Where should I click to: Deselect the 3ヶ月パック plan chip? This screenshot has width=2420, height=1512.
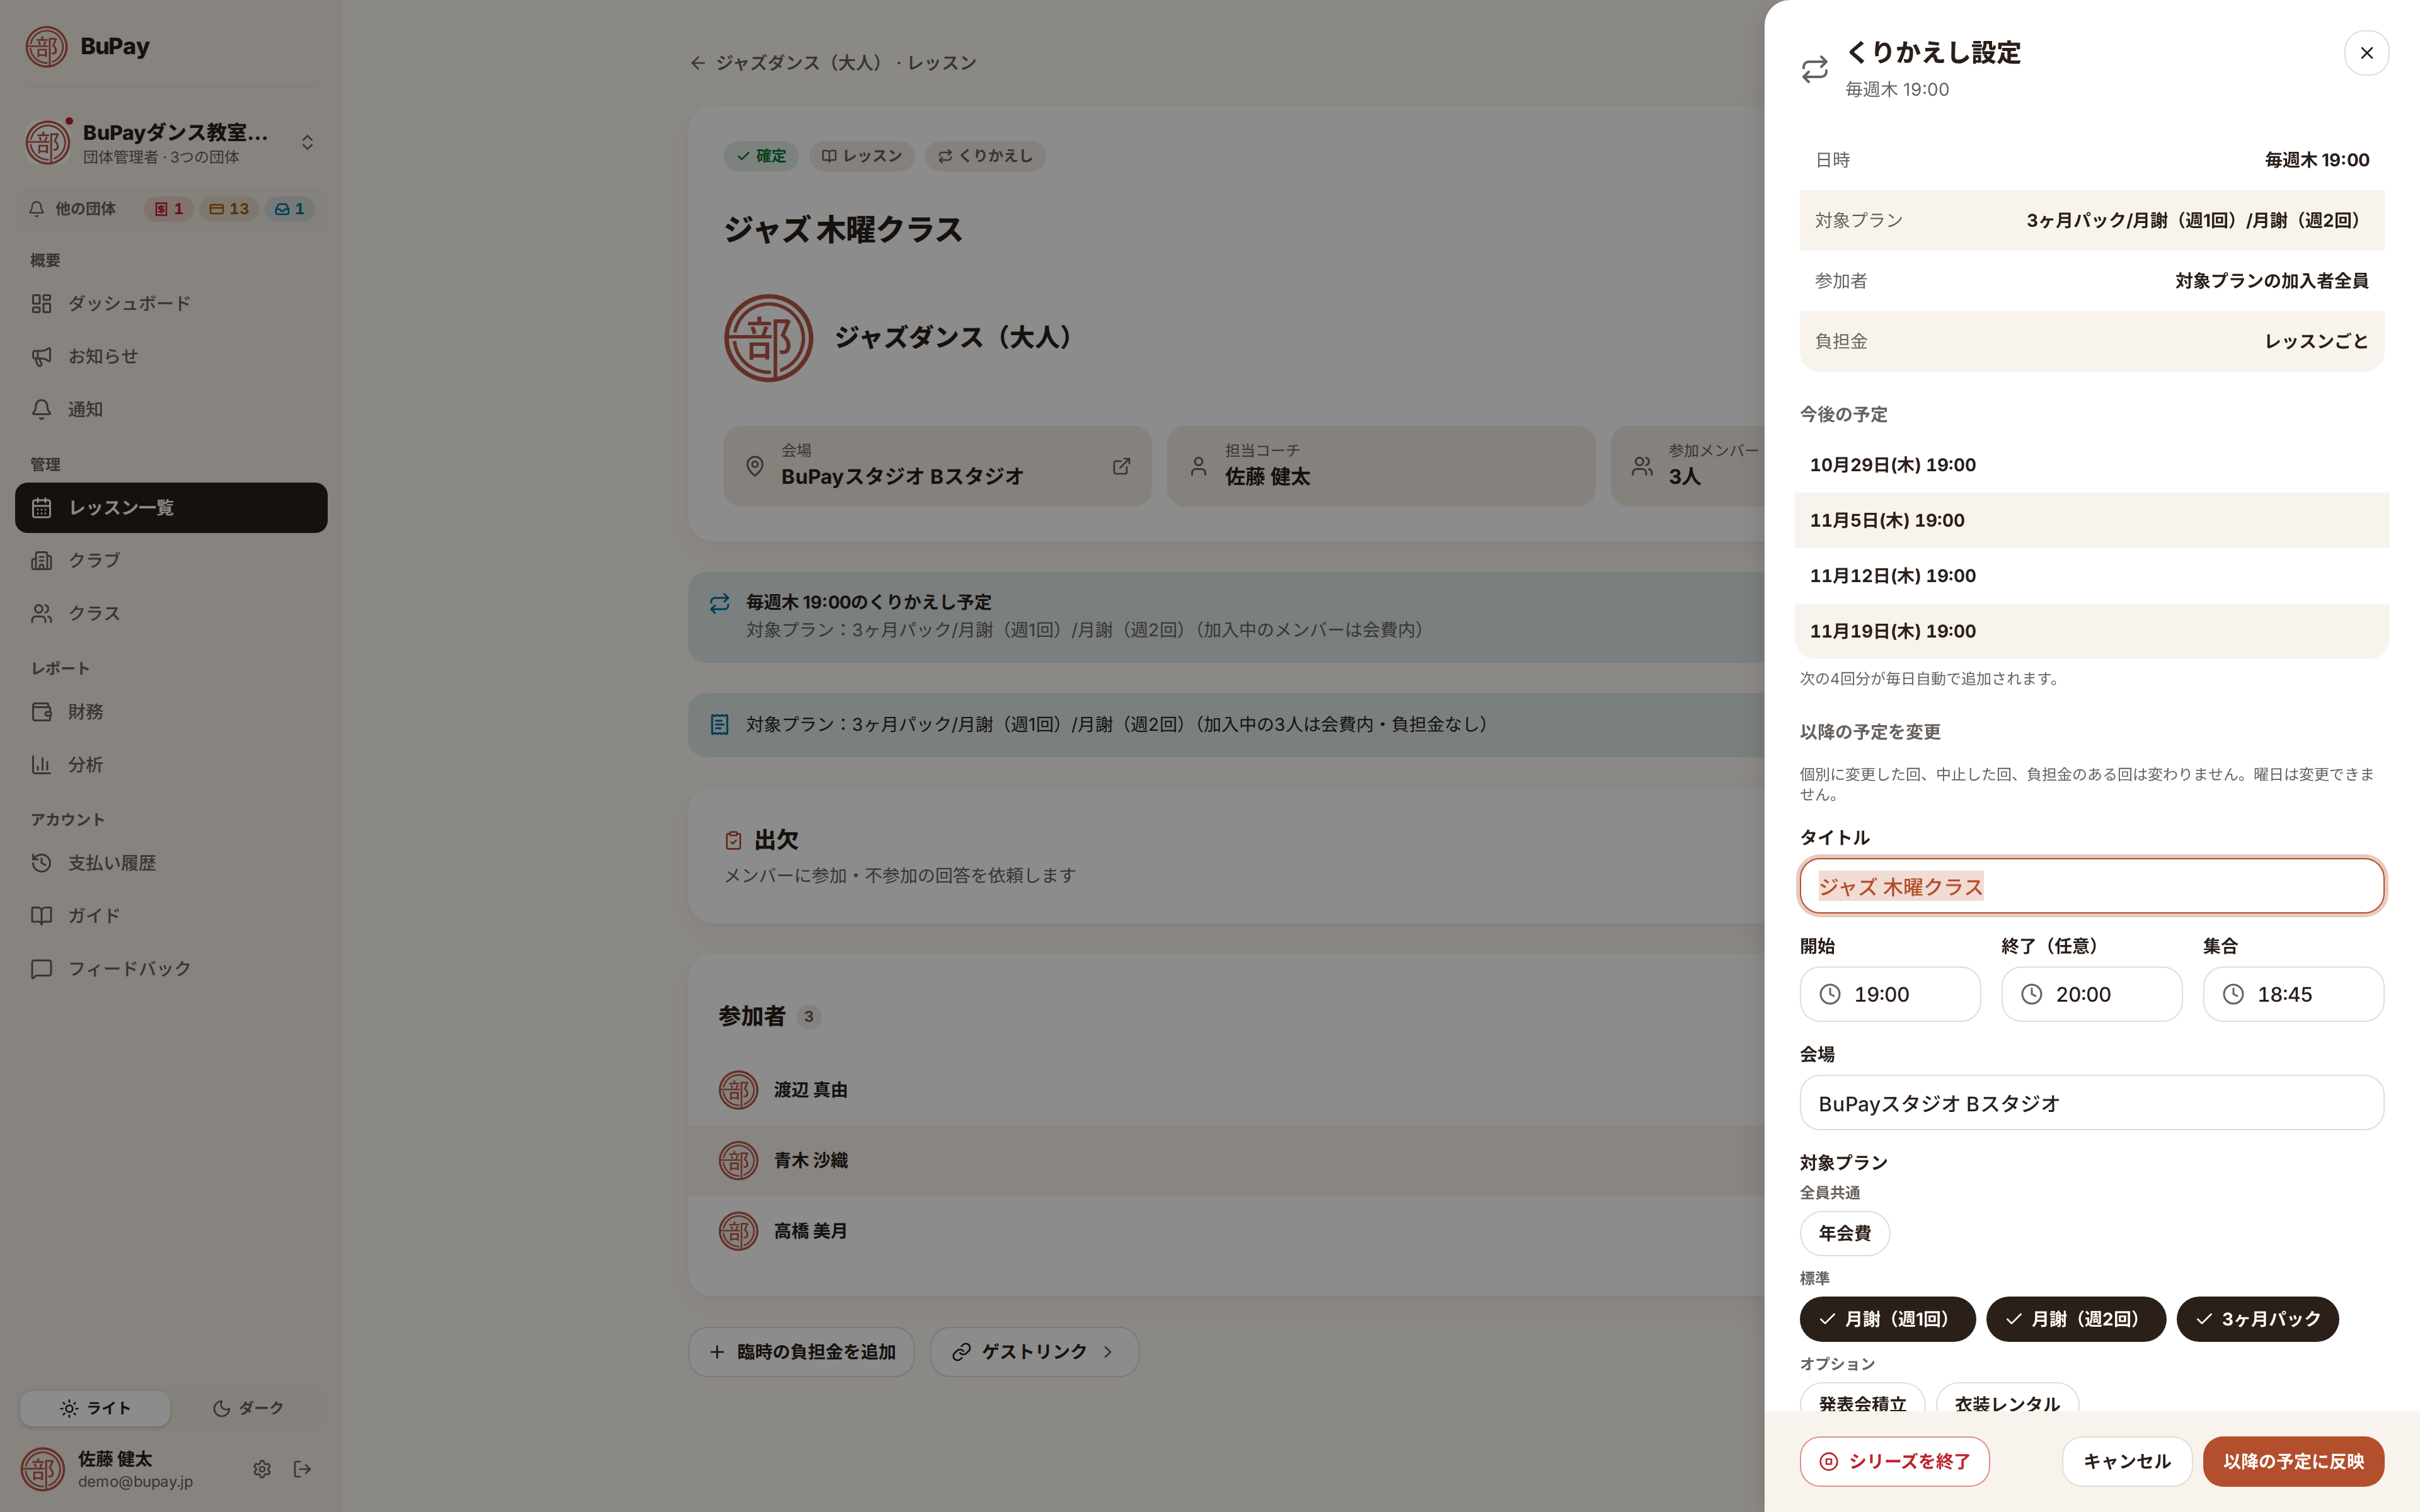(2257, 1319)
